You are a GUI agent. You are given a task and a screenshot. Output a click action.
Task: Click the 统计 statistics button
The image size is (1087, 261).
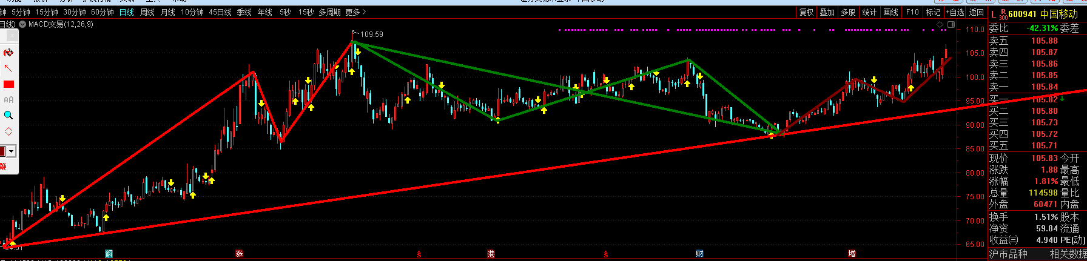pos(870,12)
